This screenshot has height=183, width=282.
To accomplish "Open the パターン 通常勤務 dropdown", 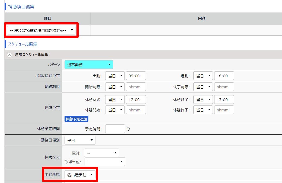I will pyautogui.click(x=89, y=65).
